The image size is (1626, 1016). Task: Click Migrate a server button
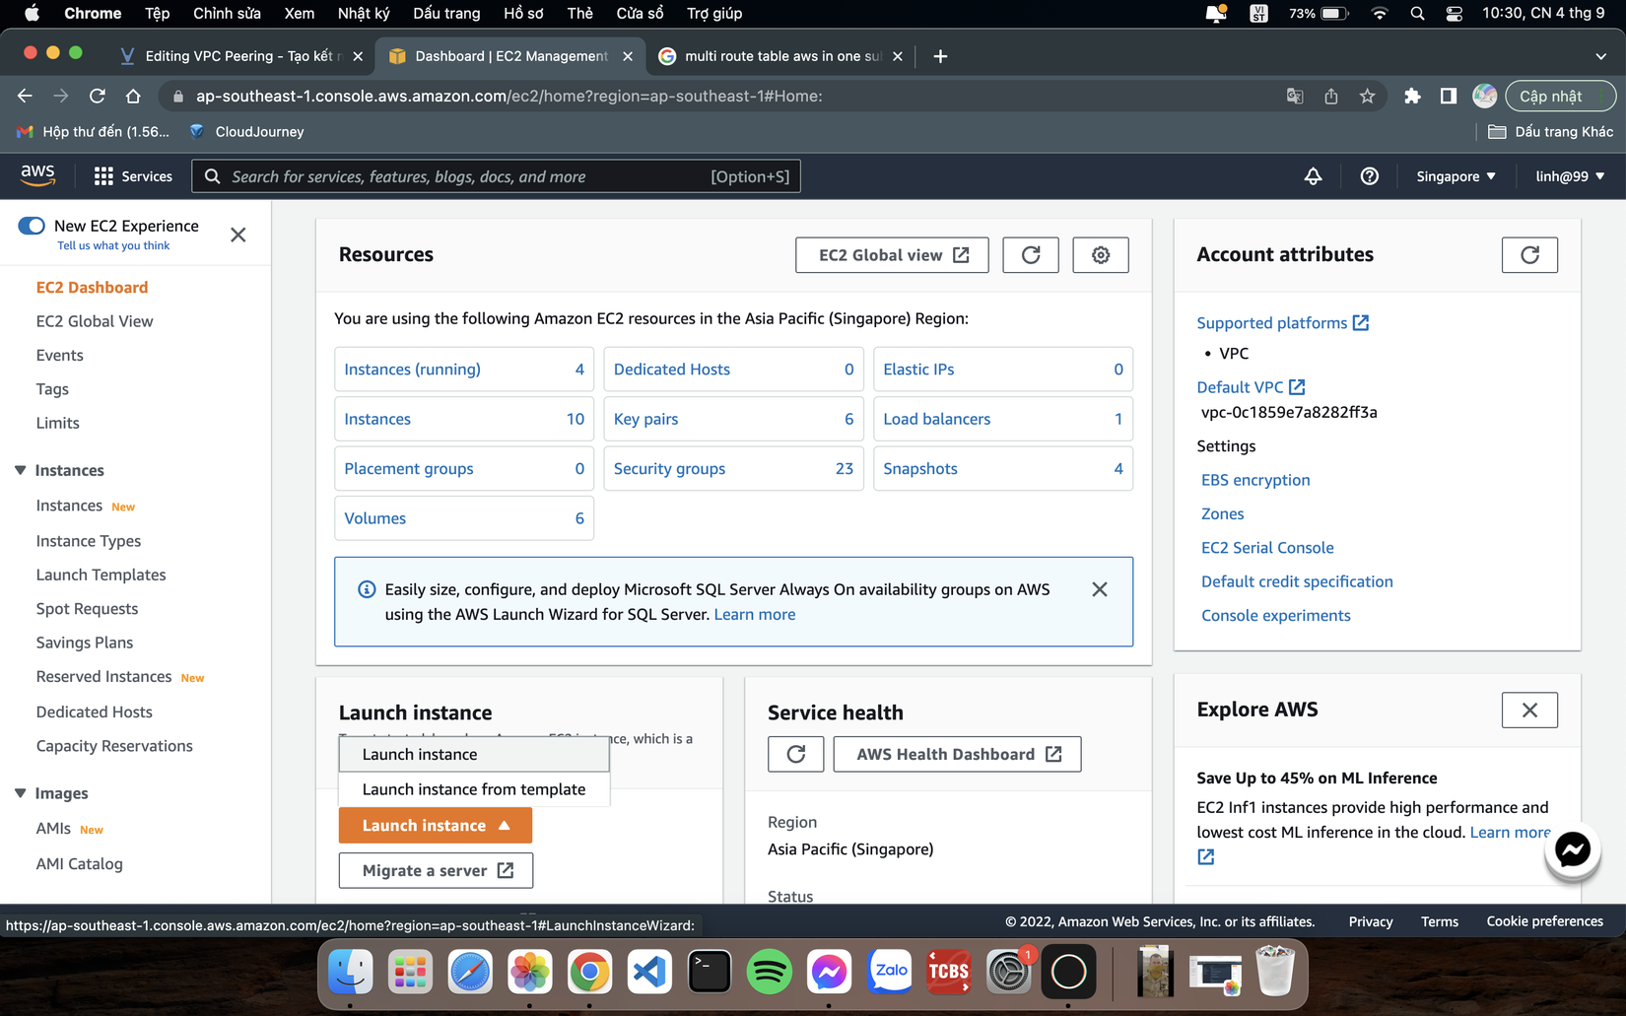tap(436, 870)
